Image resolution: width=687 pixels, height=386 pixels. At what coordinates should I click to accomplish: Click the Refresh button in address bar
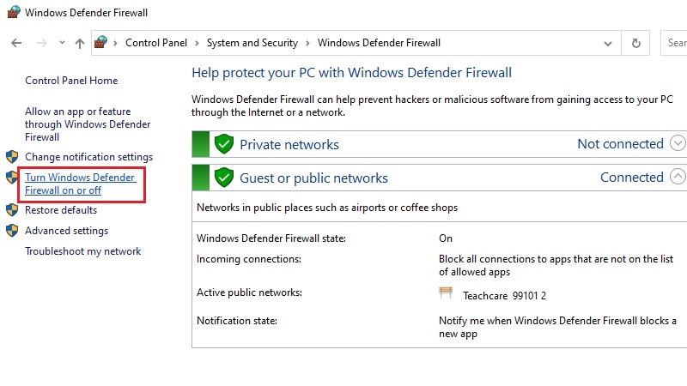pyautogui.click(x=636, y=43)
